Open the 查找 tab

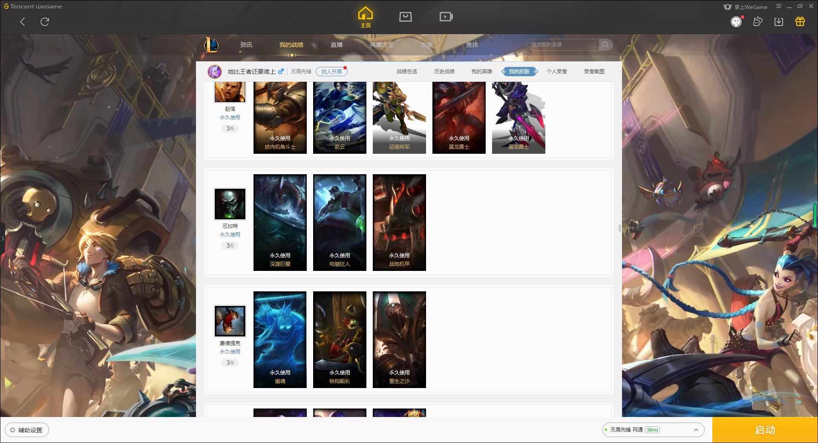(472, 45)
